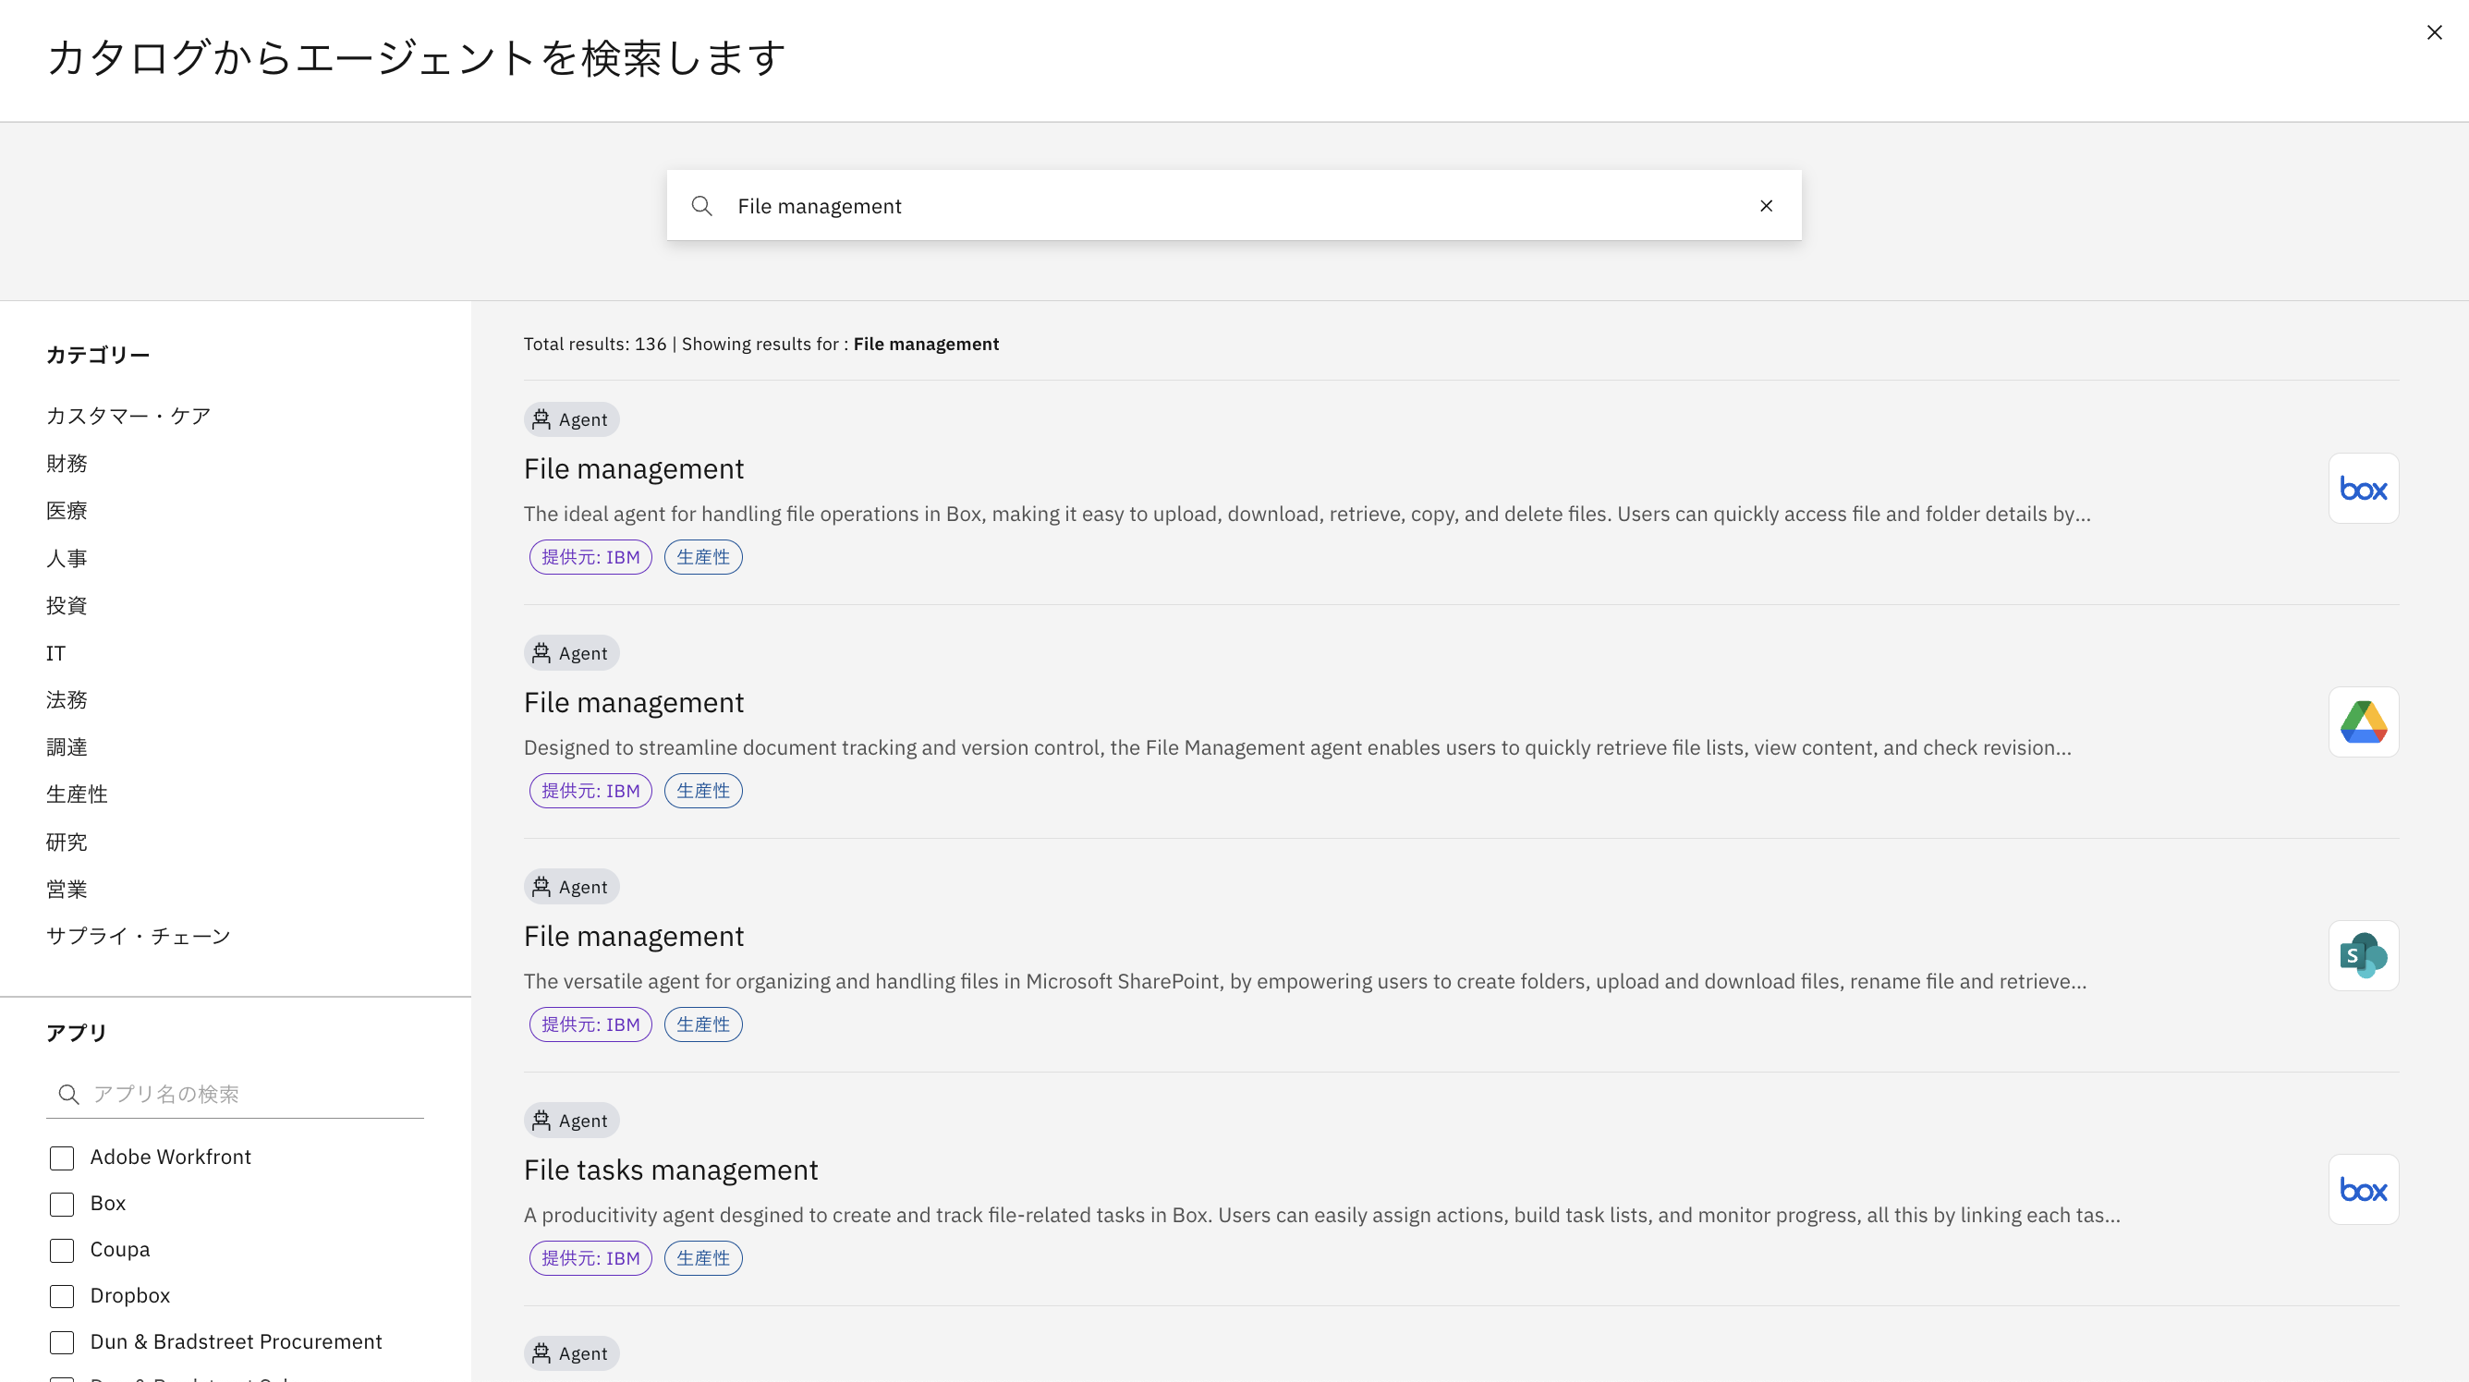Close the agent catalog dialog

2434,32
